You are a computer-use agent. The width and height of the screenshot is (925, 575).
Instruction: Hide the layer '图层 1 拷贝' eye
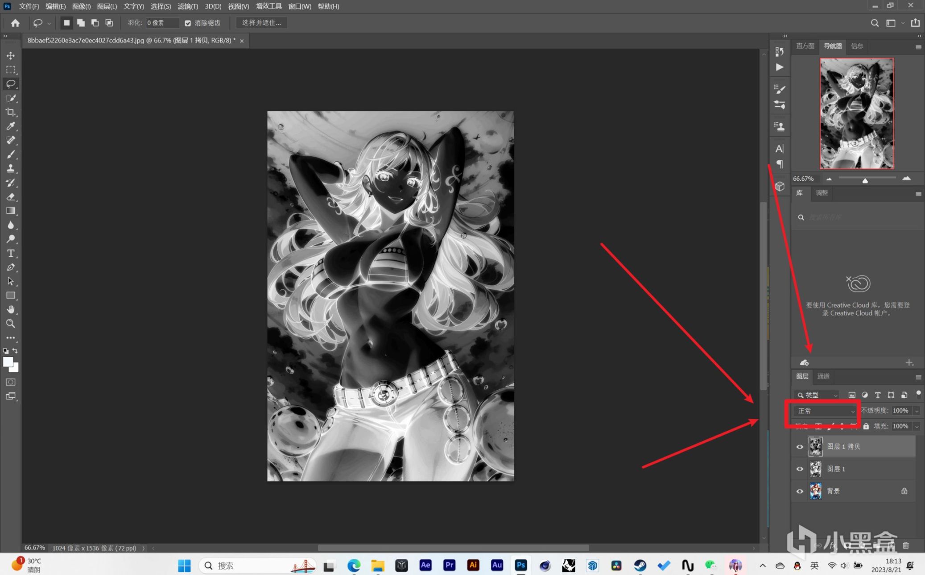click(x=800, y=446)
